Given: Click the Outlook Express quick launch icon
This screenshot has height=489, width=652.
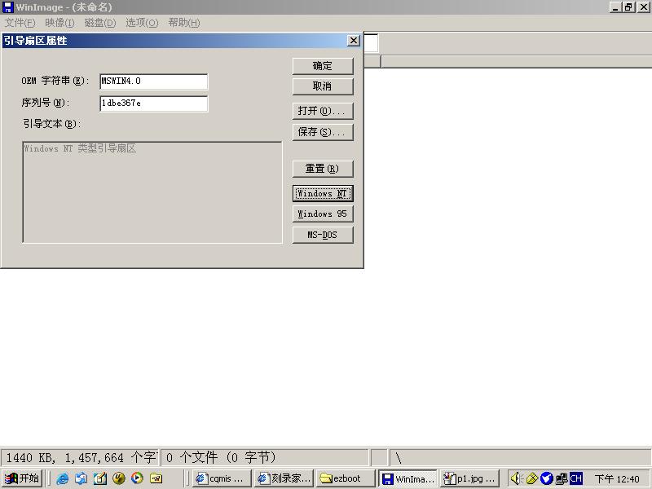Looking at the screenshot, I should pos(81,478).
